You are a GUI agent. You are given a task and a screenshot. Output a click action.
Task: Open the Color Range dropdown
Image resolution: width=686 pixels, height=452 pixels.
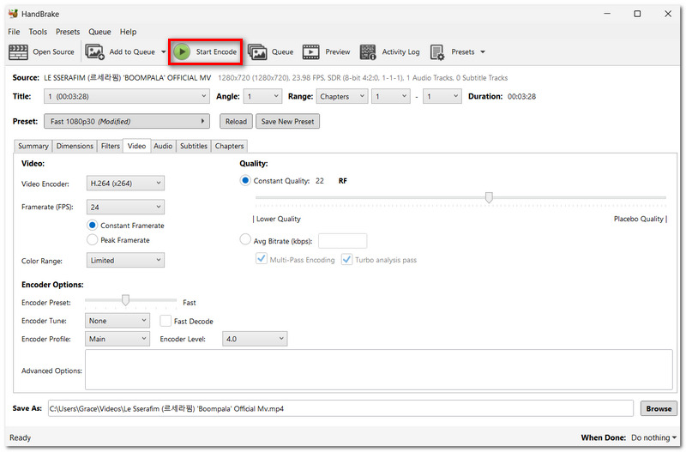click(x=125, y=261)
